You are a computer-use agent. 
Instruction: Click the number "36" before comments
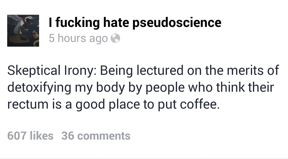coord(68,136)
